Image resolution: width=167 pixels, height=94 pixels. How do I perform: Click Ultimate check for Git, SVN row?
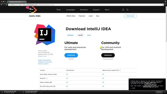67,86
